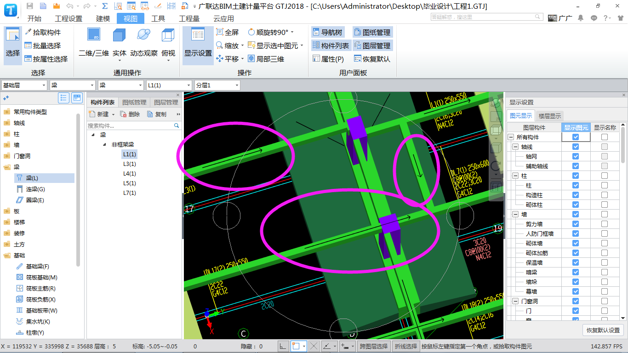Click the sigma summary calculation icon

(105, 6)
